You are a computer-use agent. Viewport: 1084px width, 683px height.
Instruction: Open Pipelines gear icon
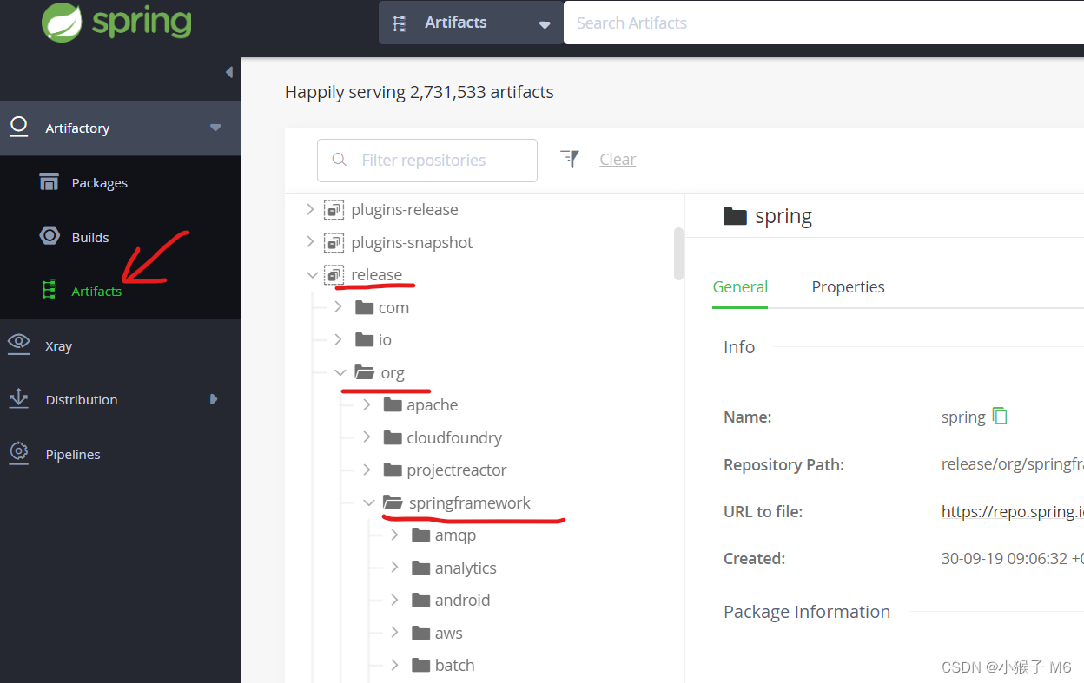pyautogui.click(x=19, y=453)
